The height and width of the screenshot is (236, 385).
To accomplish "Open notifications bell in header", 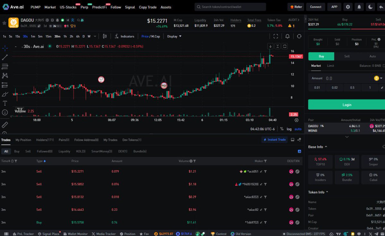I will [x=359, y=7].
